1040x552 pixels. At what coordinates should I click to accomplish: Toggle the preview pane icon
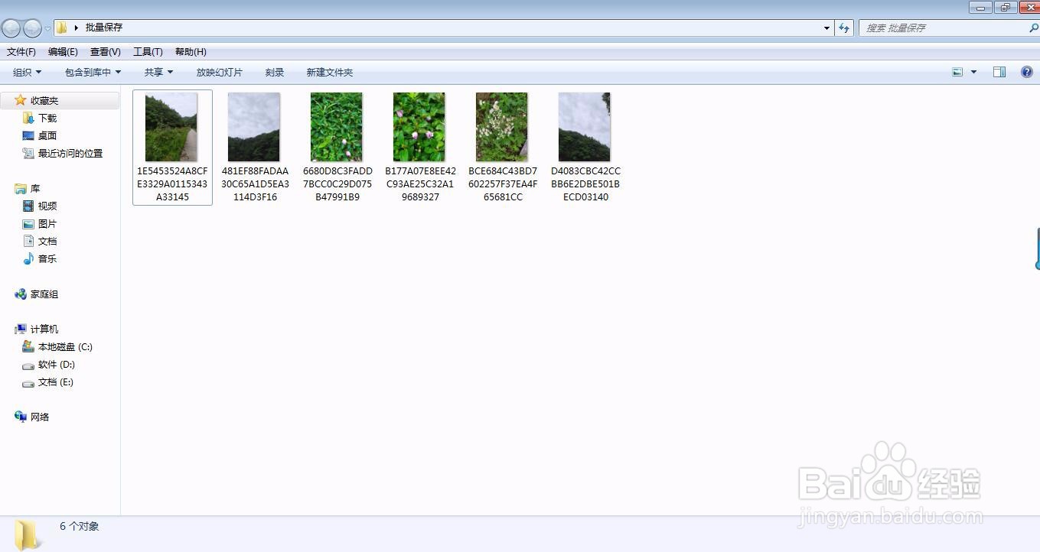[999, 72]
